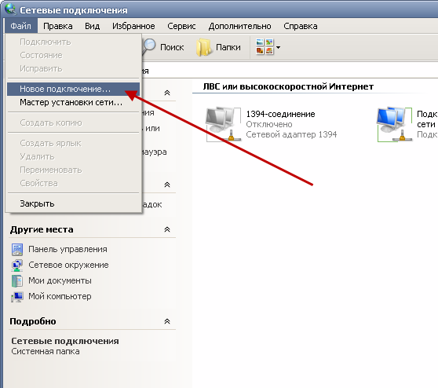The width and height of the screenshot is (438, 388).
Task: Select the 1394 connection icon
Action: point(224,124)
